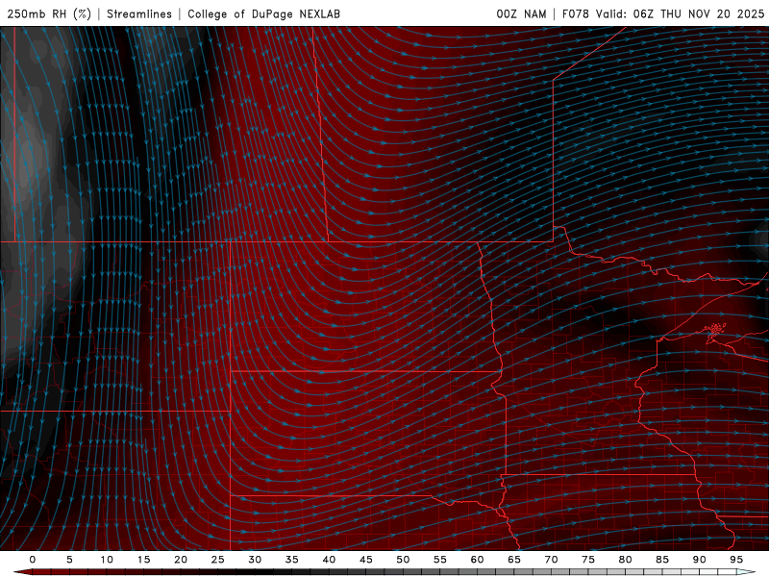Click the '40' label on the color scale
769x577 pixels.
pyautogui.click(x=329, y=560)
